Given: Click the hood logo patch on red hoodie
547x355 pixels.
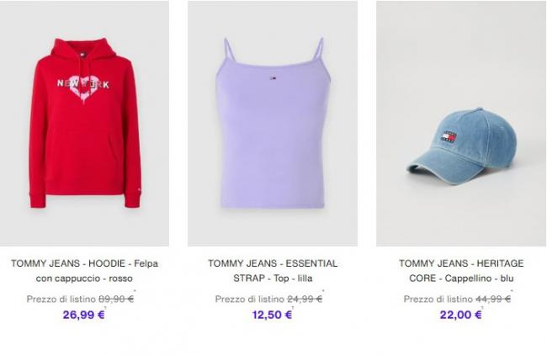Looking at the screenshot, I should [x=84, y=54].
